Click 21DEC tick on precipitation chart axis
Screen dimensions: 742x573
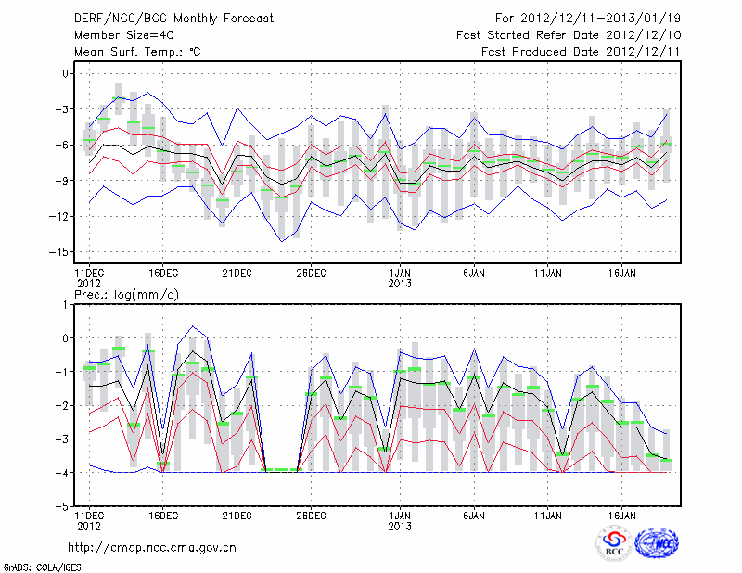coord(237,516)
